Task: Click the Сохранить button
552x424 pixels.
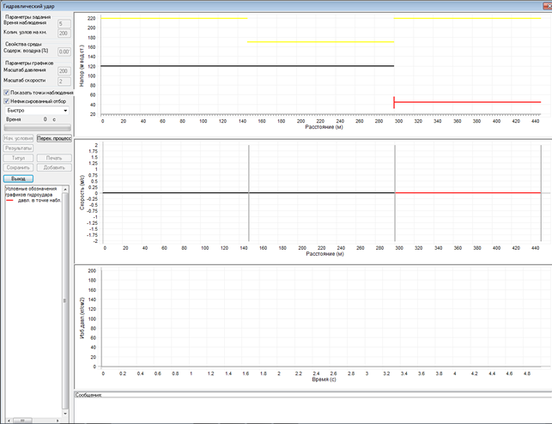Action: coord(18,167)
